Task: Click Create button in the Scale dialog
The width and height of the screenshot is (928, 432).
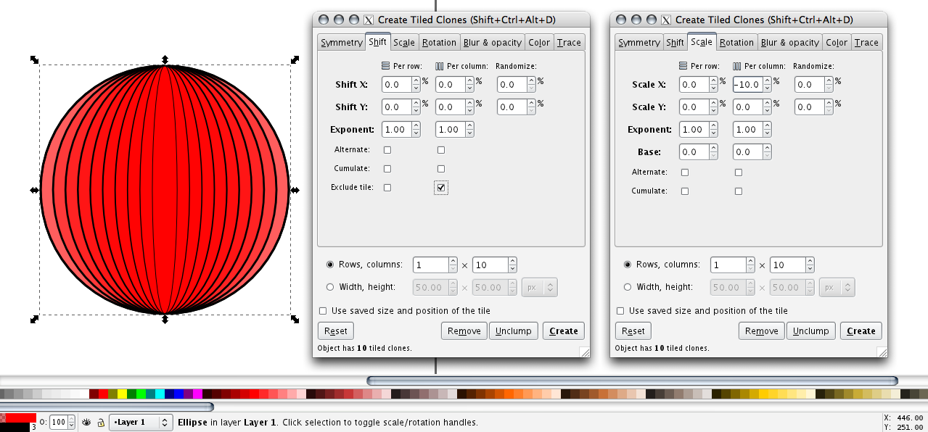Action: tap(861, 331)
